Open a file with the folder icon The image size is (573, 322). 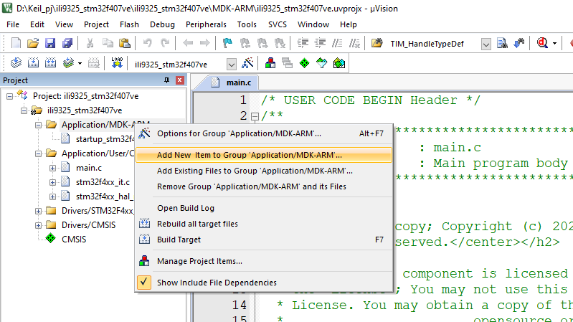coord(33,43)
